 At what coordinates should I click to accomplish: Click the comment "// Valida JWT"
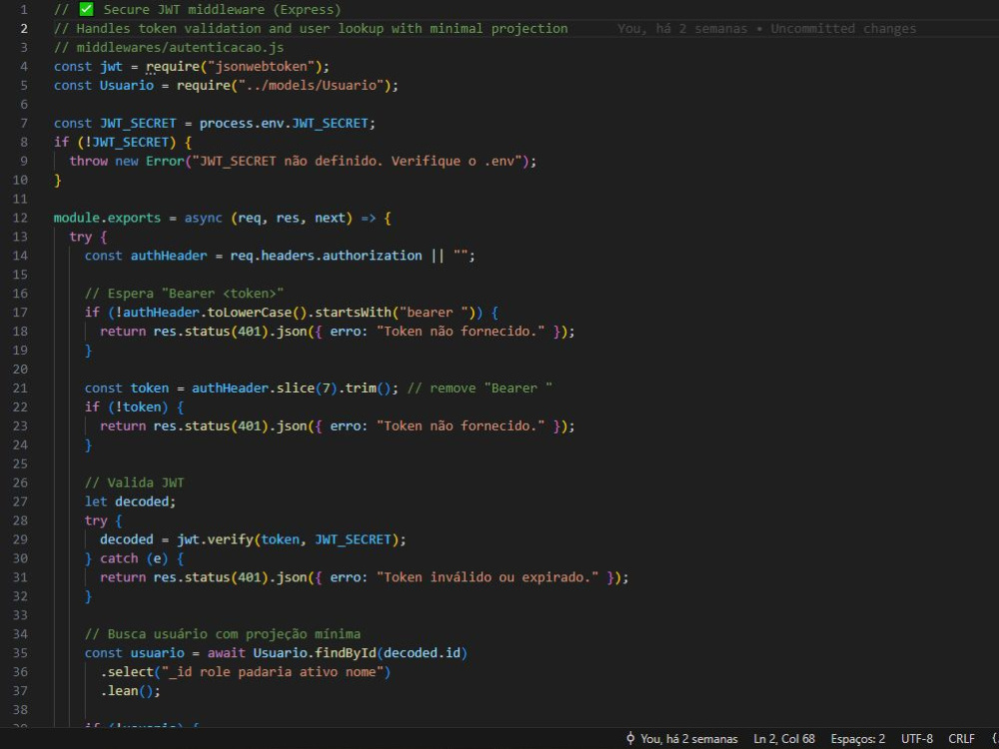(135, 482)
